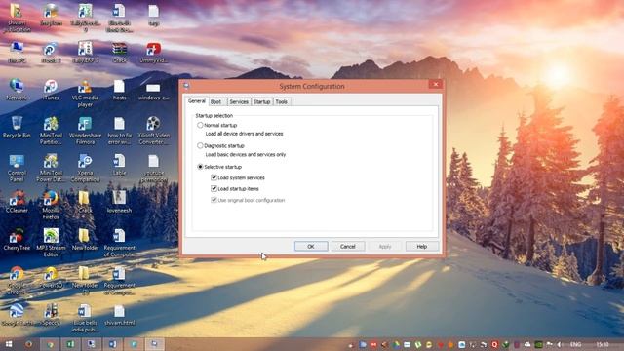Image resolution: width=624 pixels, height=351 pixels.
Task: Click the taskbar clock
Action: coord(603,344)
